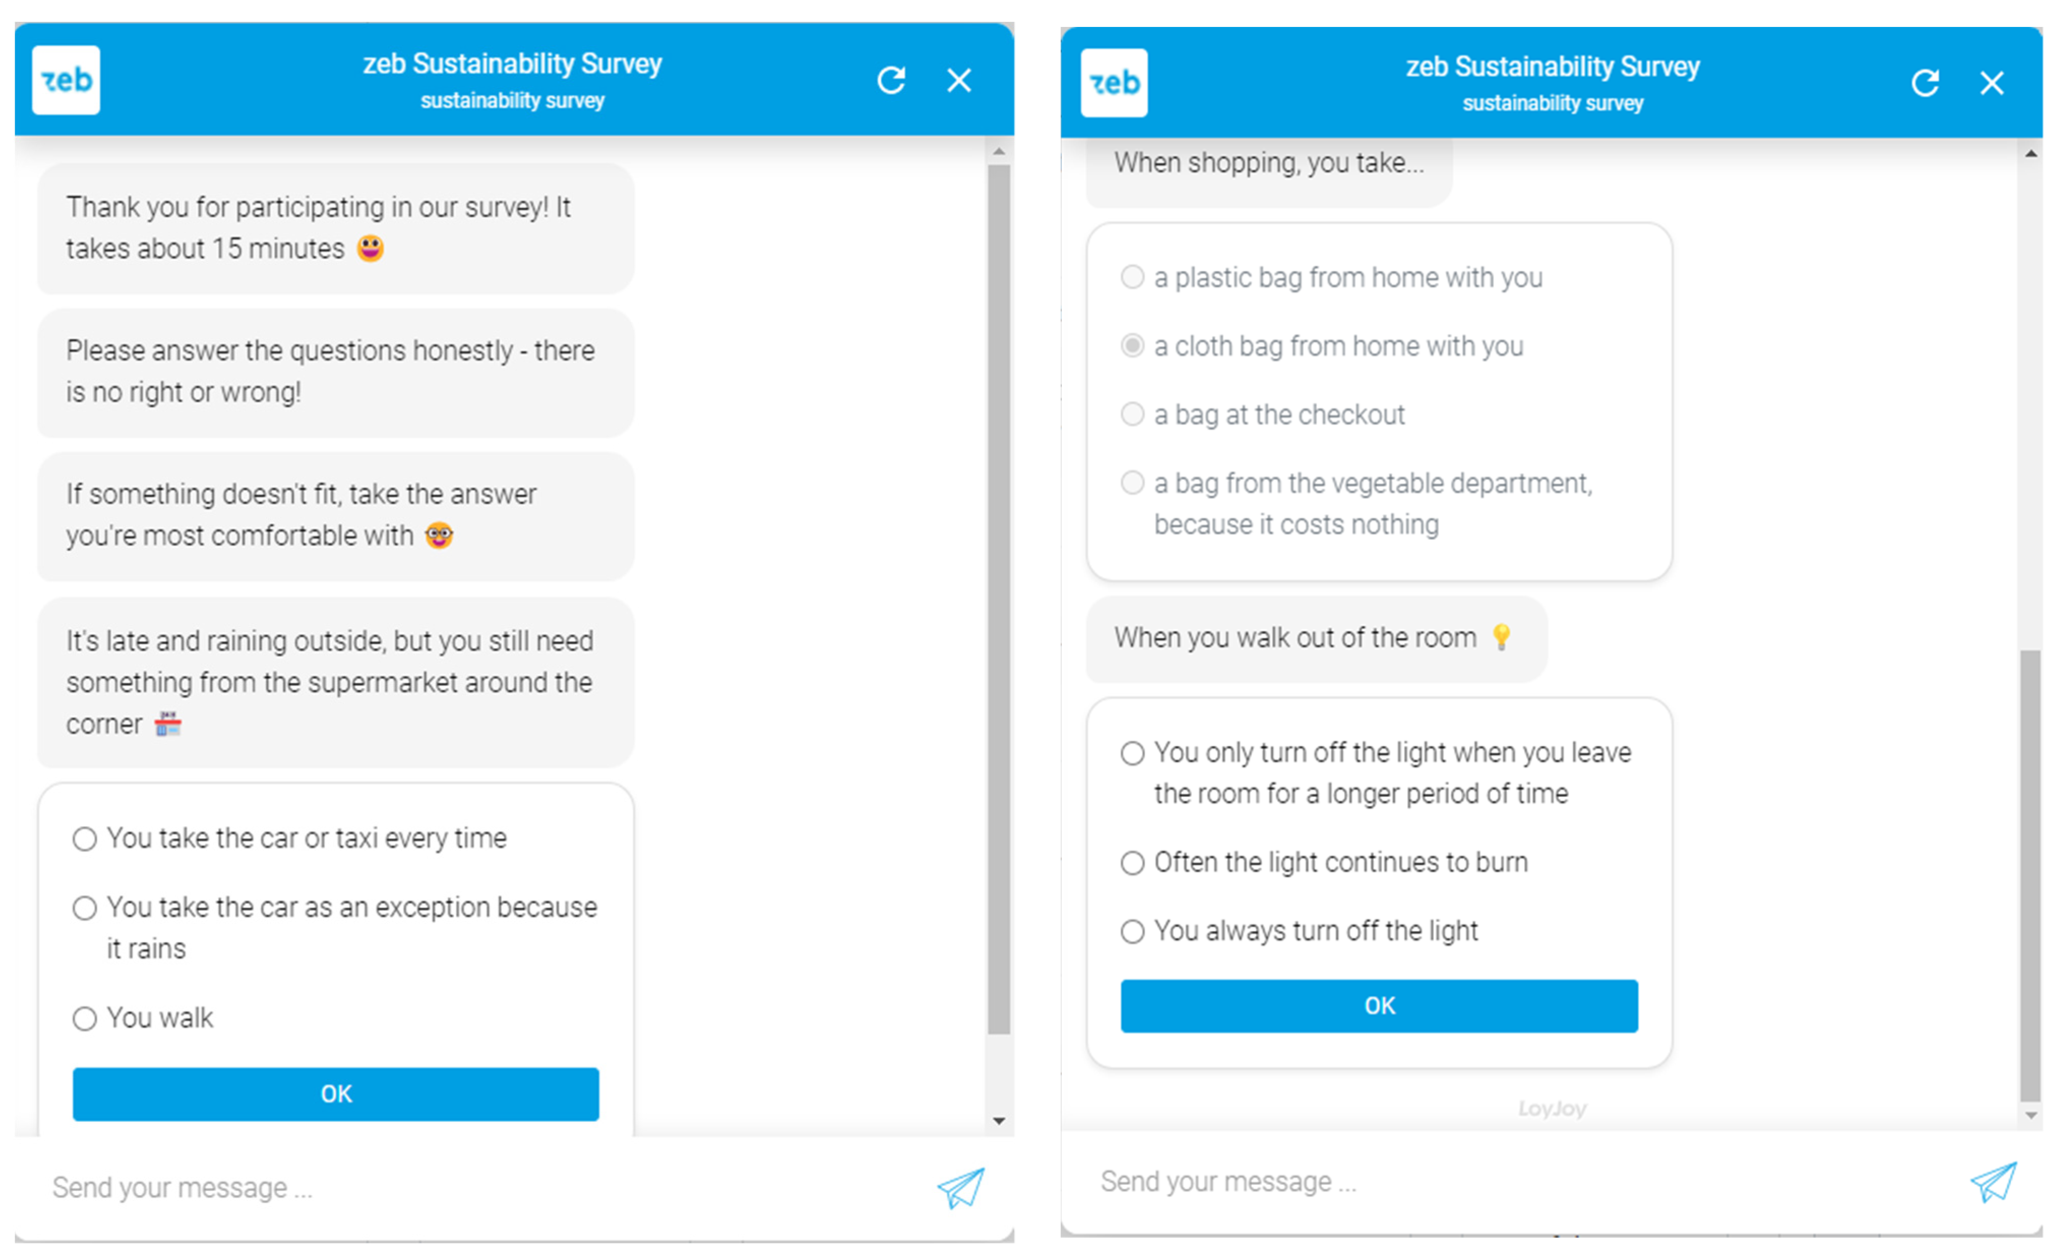2071x1257 pixels.
Task: Click the zeb logo in right chat
Action: pyautogui.click(x=1114, y=82)
